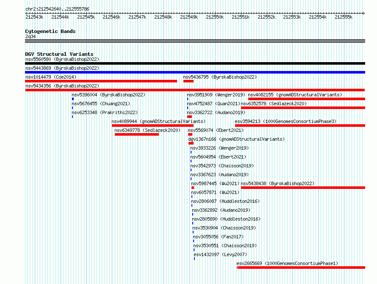Click the 212555k ruler position
The height and width of the screenshot is (284, 377).
pyautogui.click(x=344, y=17)
